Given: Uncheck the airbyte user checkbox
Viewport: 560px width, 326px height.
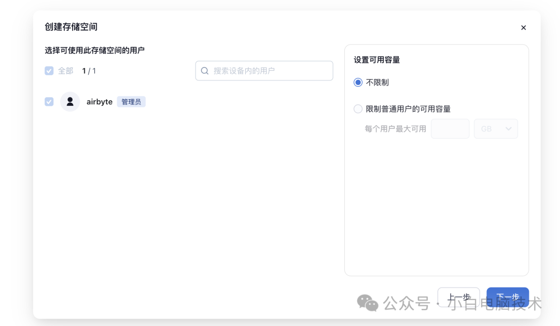Looking at the screenshot, I should coord(49,101).
